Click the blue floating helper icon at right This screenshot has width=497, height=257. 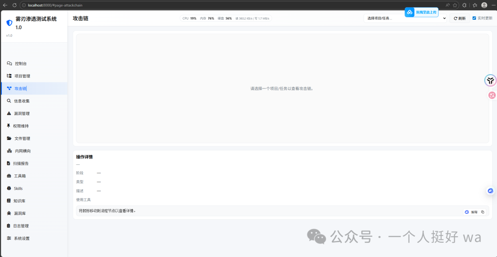tap(491, 191)
